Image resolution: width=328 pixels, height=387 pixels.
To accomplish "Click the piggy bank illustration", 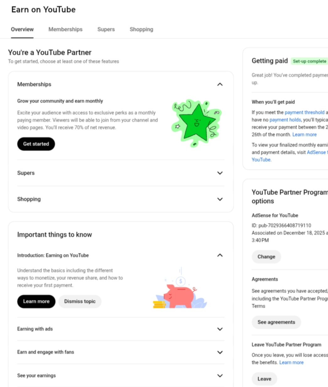I will [180, 293].
